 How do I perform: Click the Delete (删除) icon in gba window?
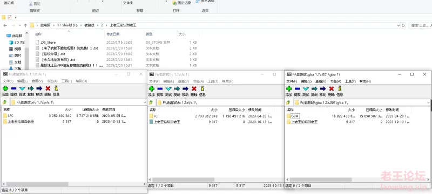(332, 88)
